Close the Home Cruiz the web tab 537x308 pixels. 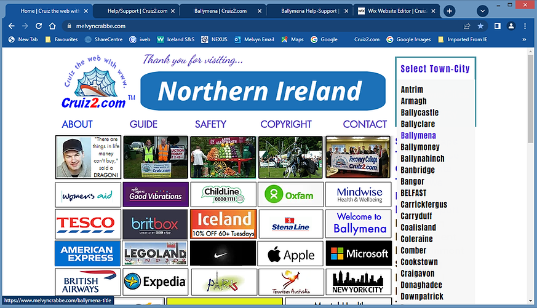coord(86,11)
